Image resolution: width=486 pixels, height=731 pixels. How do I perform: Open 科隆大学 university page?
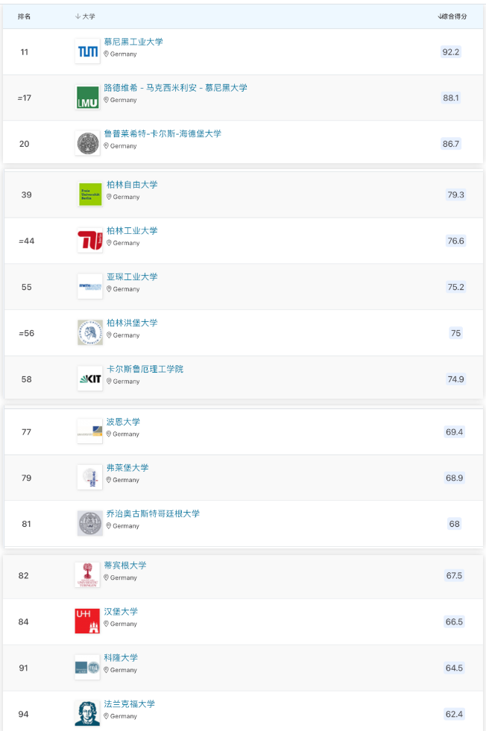click(121, 657)
